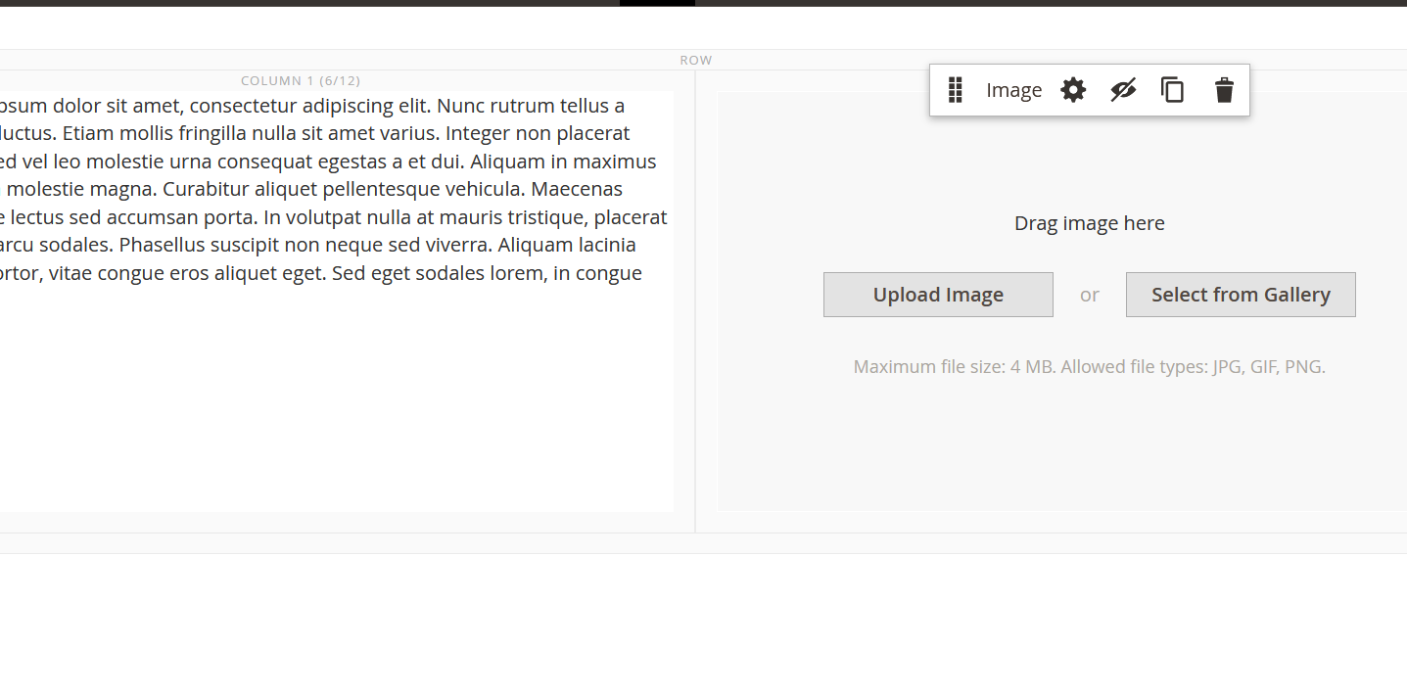Image resolution: width=1407 pixels, height=695 pixels.
Task: Grab the Image element drag handle icon
Action: [x=956, y=90]
